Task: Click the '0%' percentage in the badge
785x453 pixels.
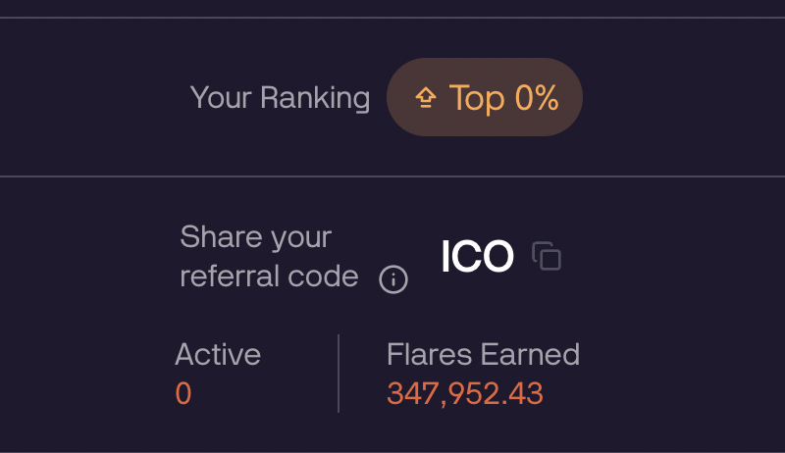Action: [536, 97]
